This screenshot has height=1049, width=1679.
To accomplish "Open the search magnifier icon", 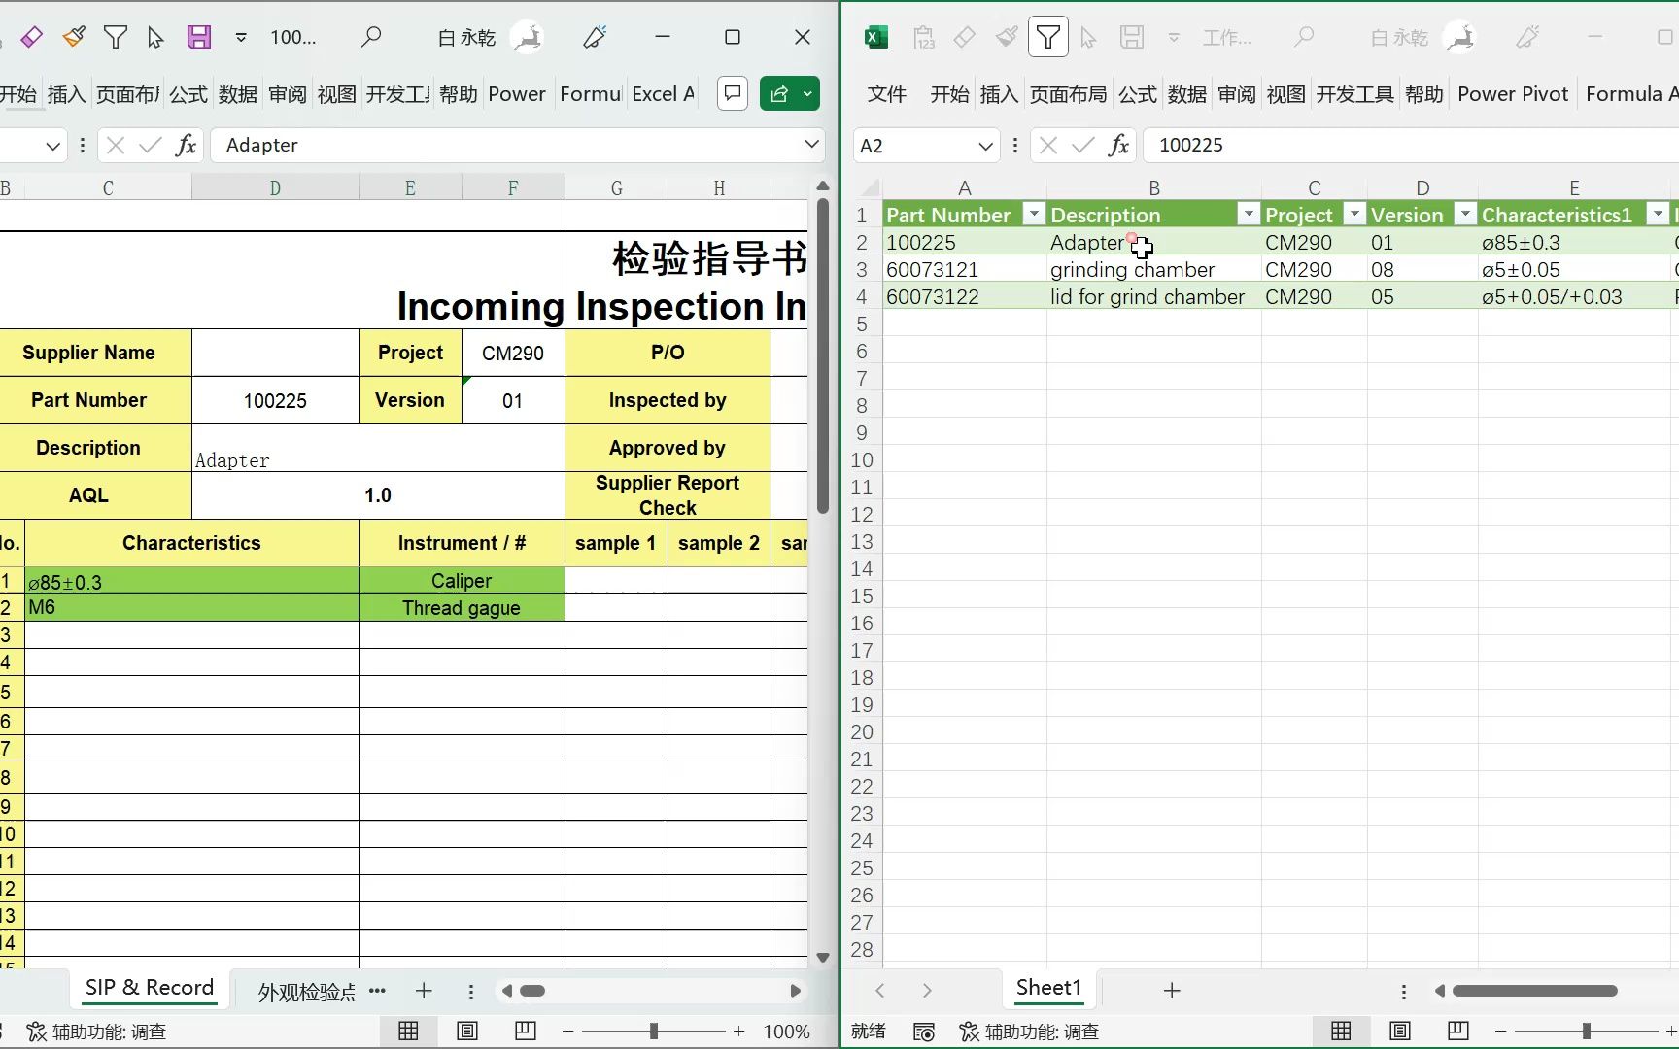I will pos(371,37).
